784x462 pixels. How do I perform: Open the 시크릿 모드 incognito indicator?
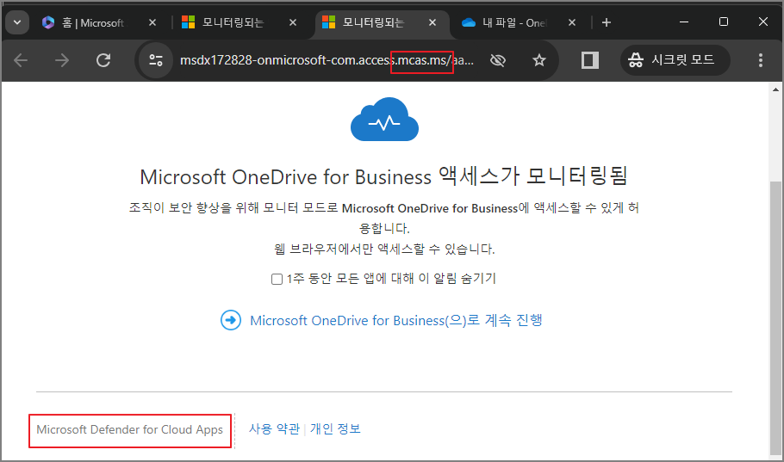pos(675,60)
